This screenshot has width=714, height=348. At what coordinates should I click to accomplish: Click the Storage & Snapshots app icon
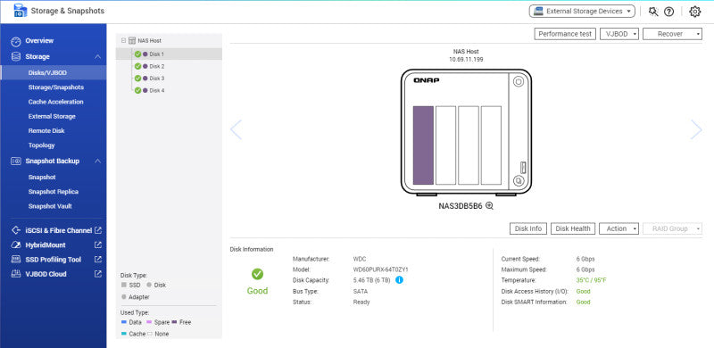[21, 11]
